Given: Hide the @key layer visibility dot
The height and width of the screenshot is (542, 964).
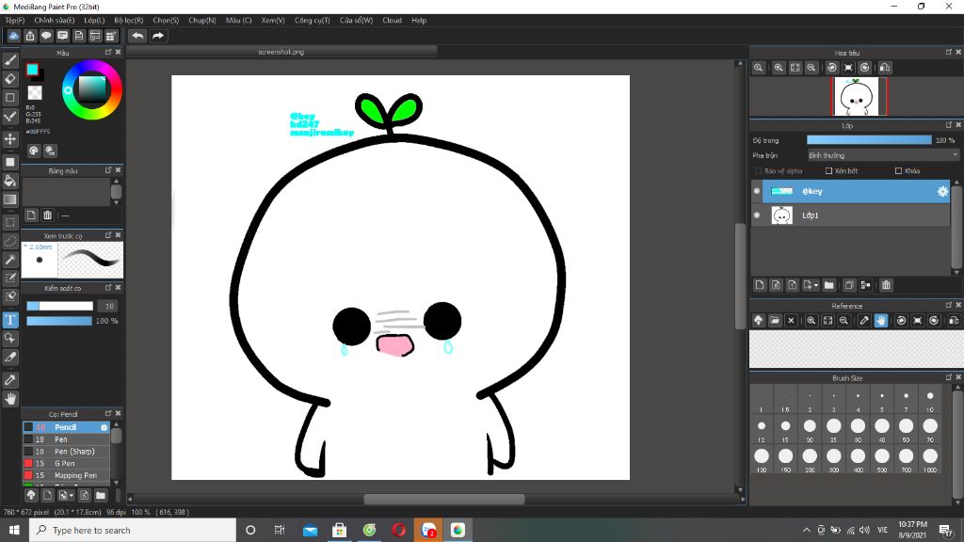Looking at the screenshot, I should [757, 192].
